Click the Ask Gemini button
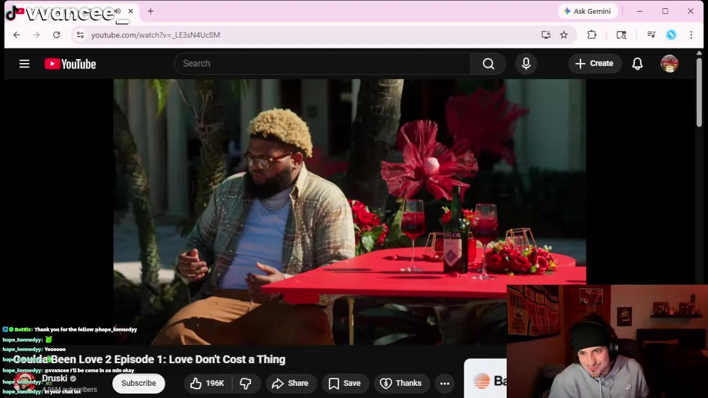 [587, 11]
